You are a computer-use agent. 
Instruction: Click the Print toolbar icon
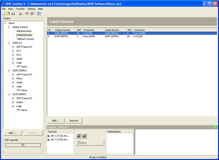coord(20,14)
